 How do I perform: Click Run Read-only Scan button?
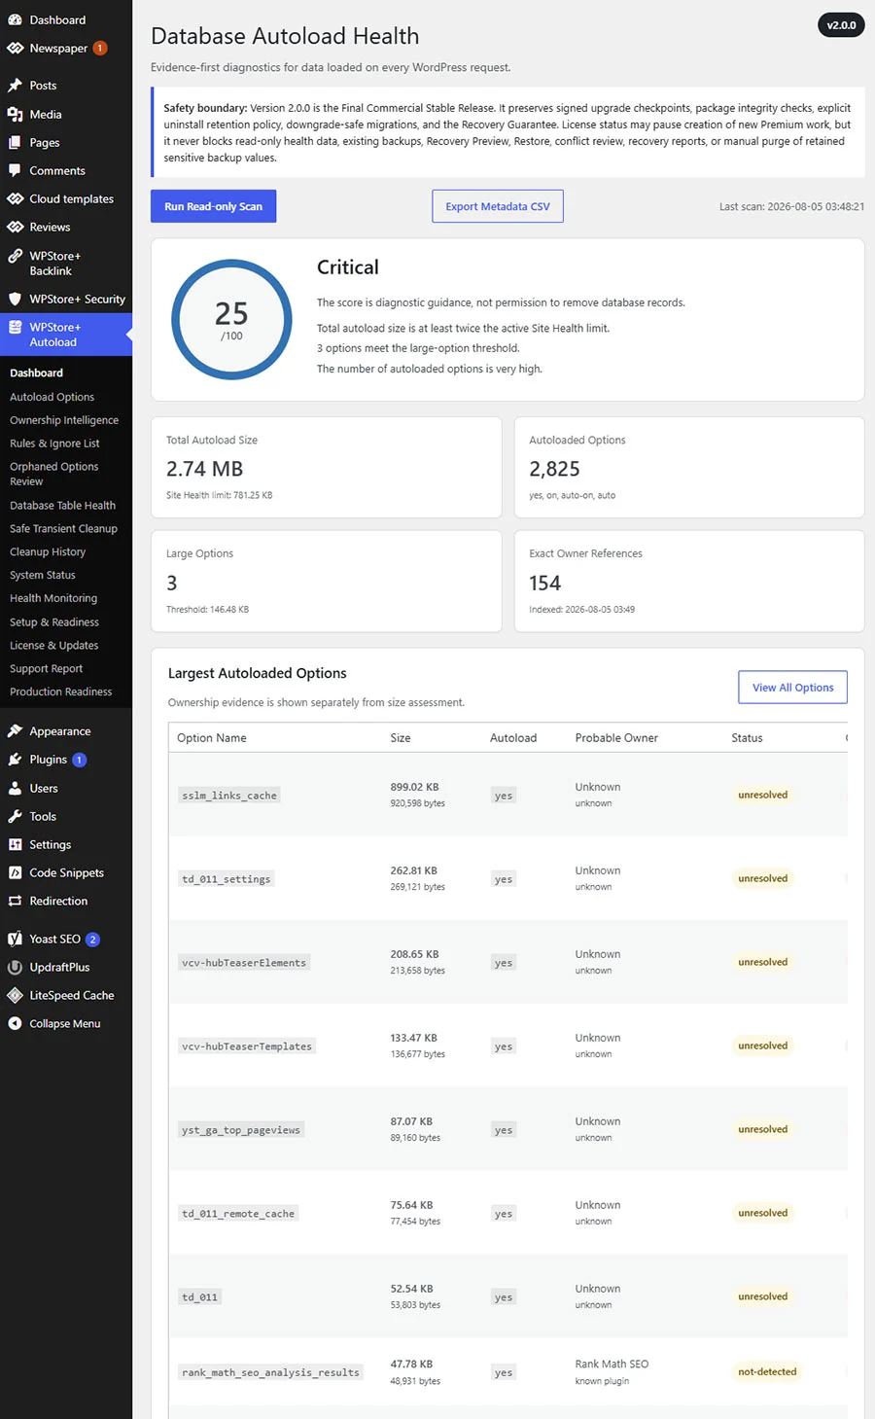point(213,206)
